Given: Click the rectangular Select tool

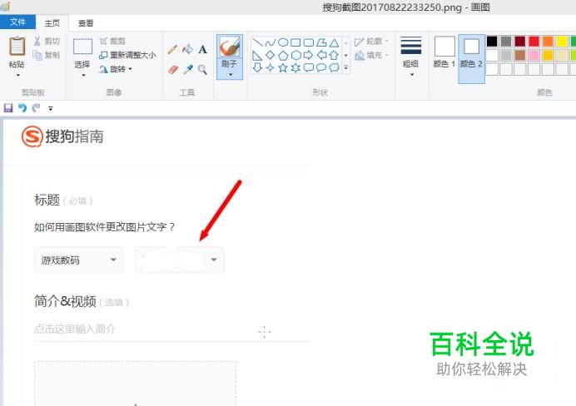Looking at the screenshot, I should 82,47.
